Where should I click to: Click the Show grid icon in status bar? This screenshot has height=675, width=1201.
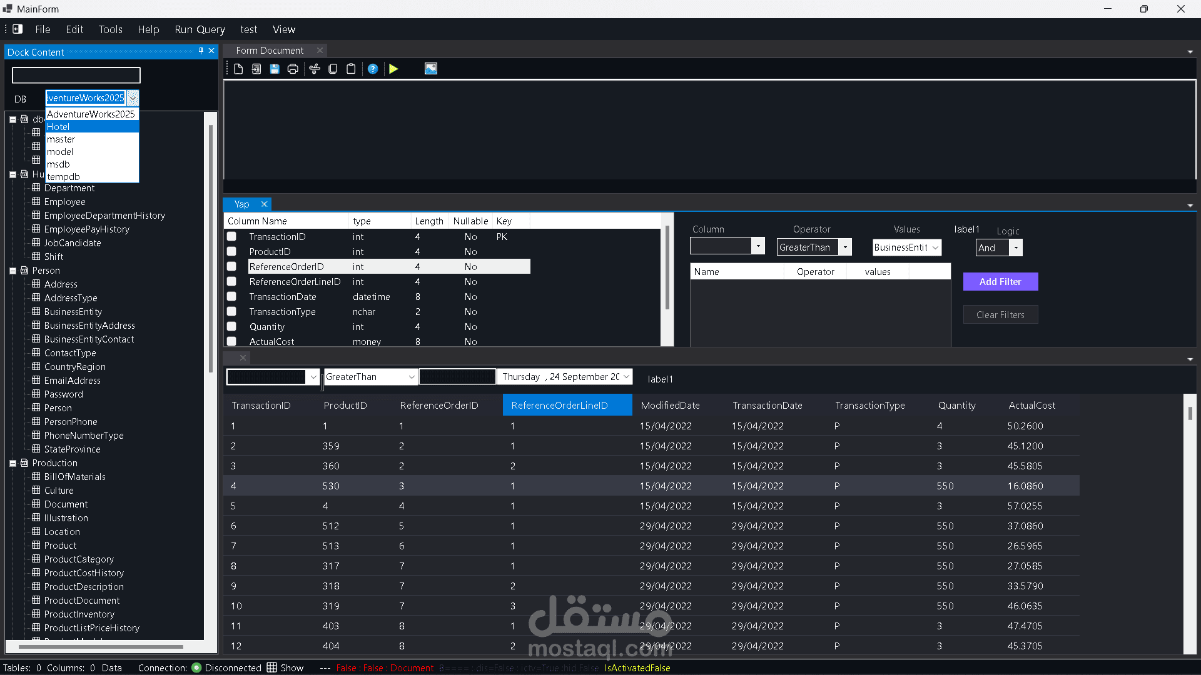point(272,667)
